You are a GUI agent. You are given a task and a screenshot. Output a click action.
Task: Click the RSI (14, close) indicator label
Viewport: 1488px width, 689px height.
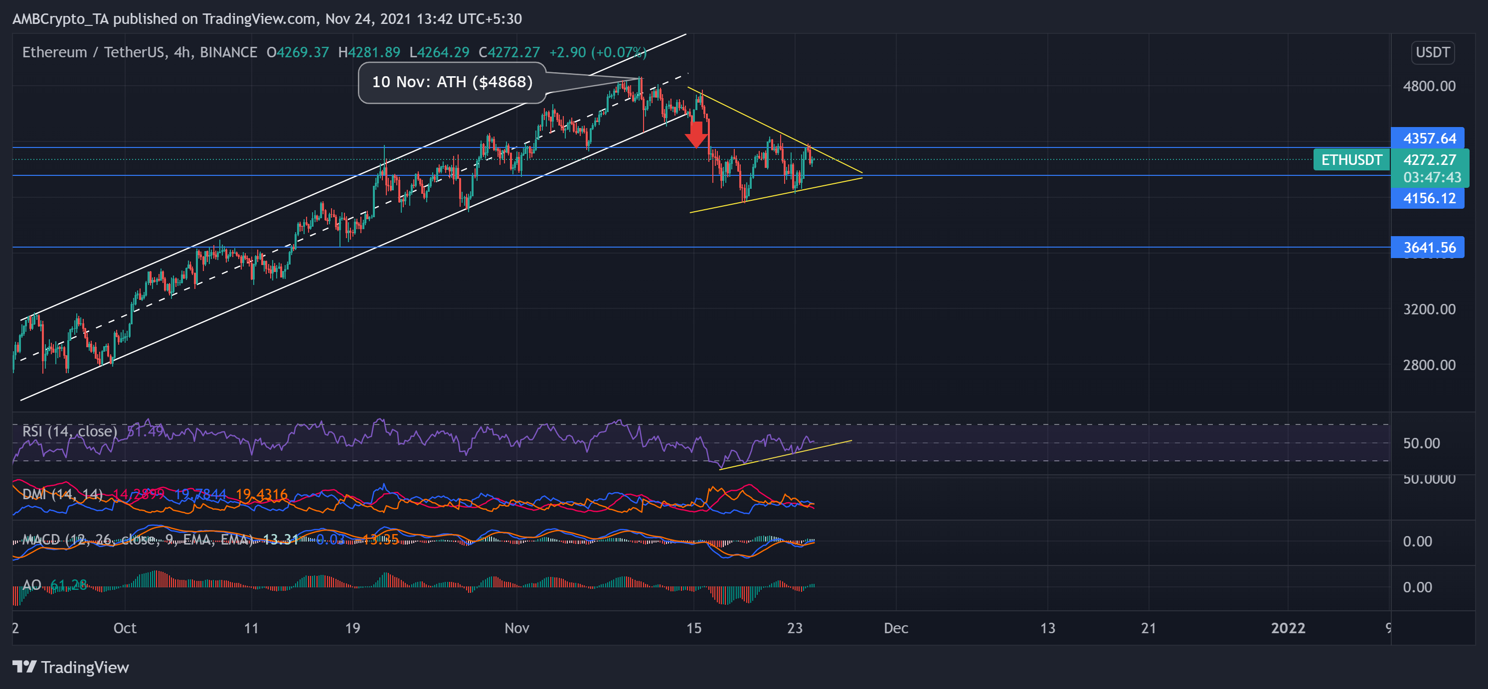69,431
